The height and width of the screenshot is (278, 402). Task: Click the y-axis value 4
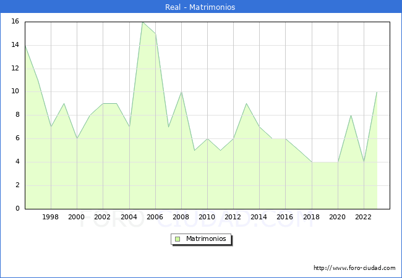(x=17, y=161)
